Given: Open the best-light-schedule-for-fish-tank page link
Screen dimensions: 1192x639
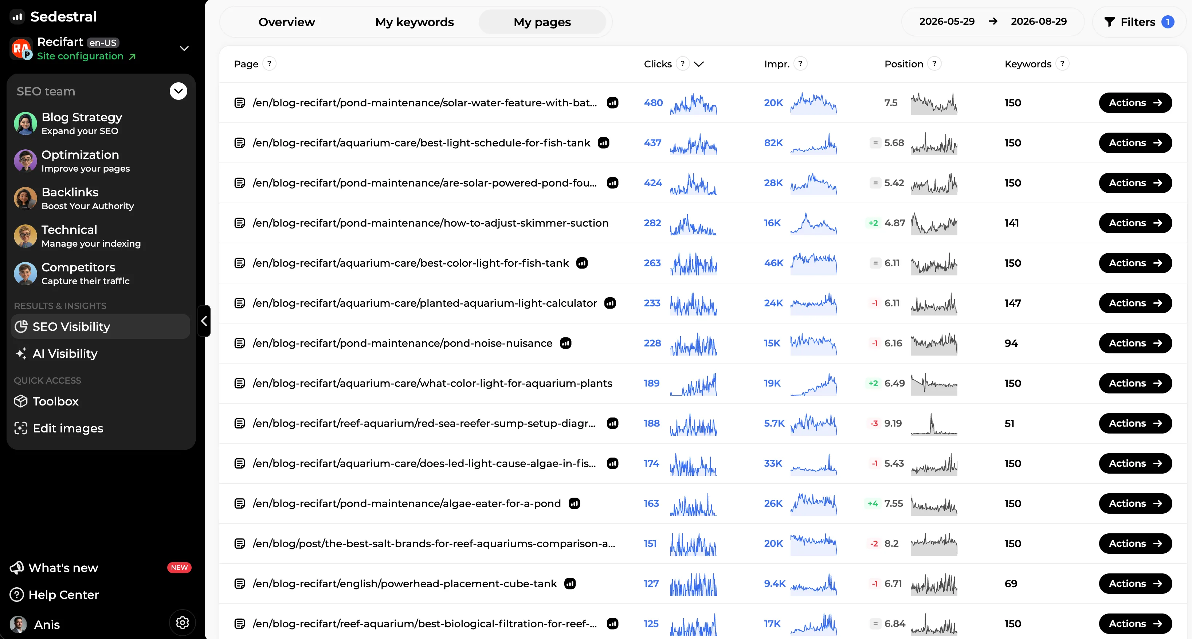Looking at the screenshot, I should tap(421, 143).
